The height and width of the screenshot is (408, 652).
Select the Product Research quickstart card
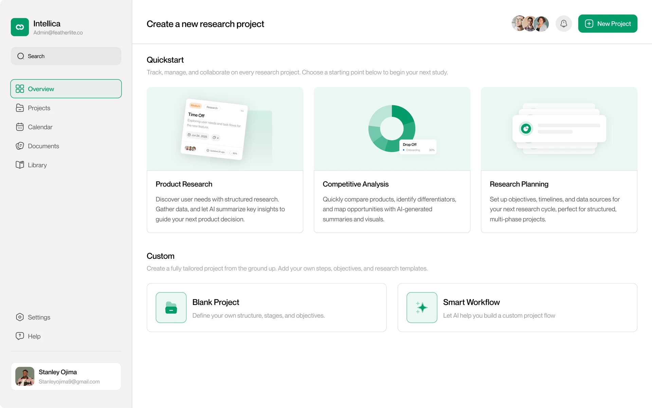click(225, 160)
